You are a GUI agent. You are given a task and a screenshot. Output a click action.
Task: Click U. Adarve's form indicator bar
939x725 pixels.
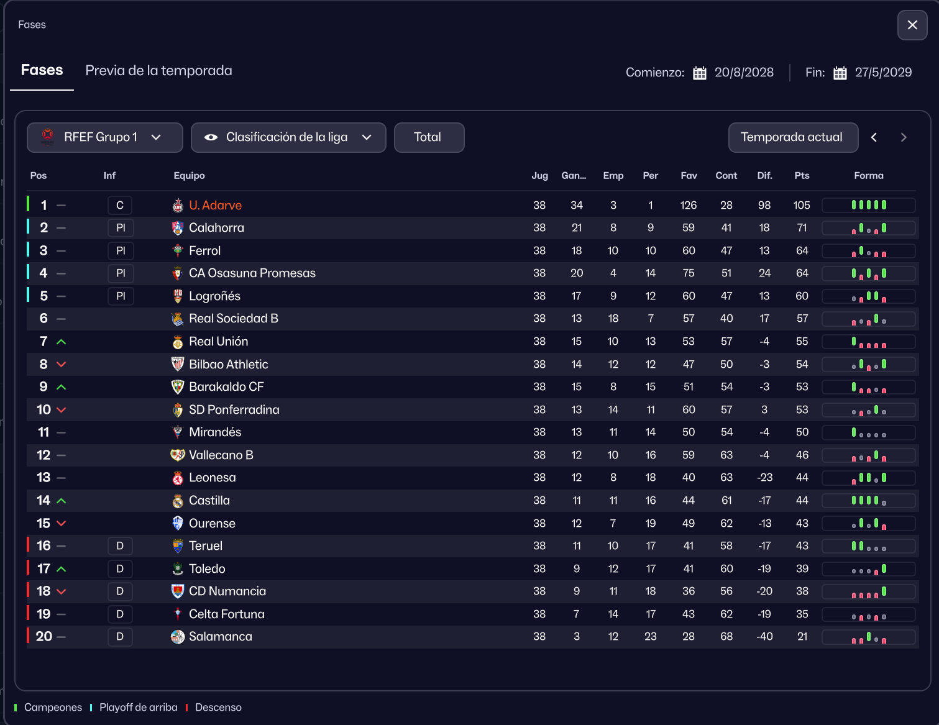point(868,206)
